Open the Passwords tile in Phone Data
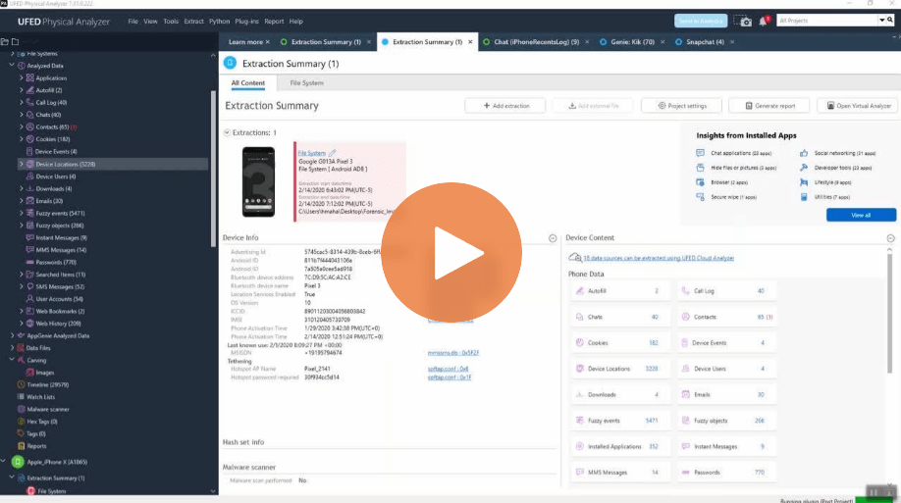 pyautogui.click(x=726, y=473)
